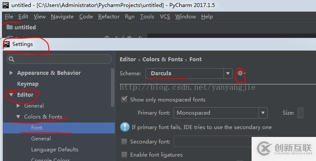This screenshot has height=161, width=316.
Task: Uncheck Show only monospaced fonts
Action: 124,99
